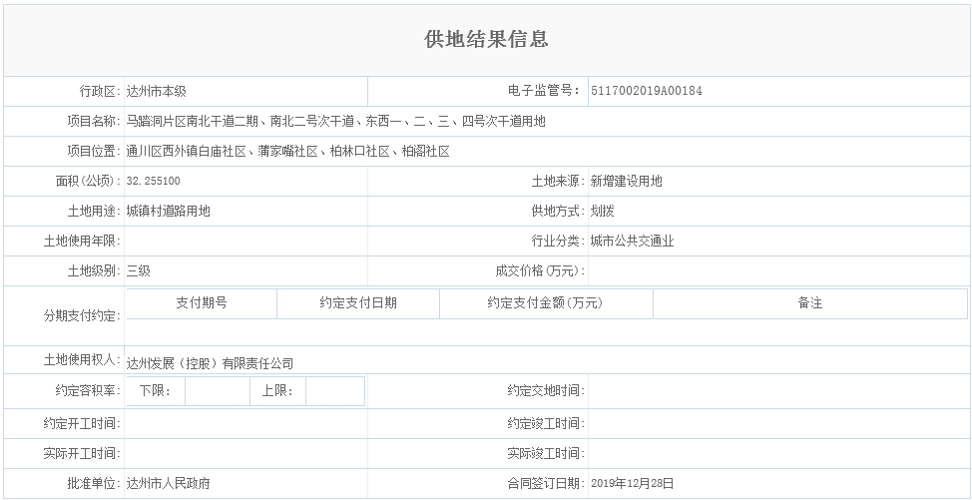Click the 分期支付约定 label

83,315
